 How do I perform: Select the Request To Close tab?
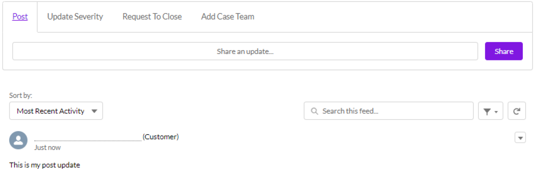152,17
